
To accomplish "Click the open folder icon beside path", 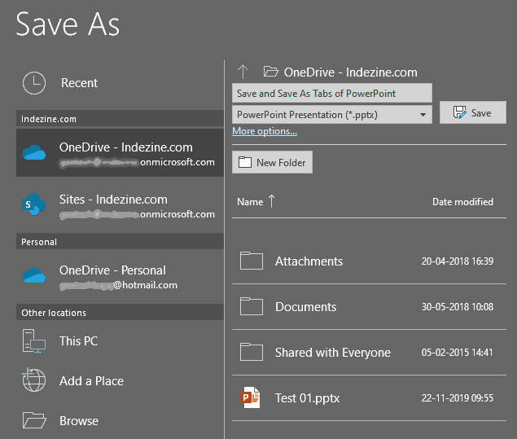I will pyautogui.click(x=271, y=71).
